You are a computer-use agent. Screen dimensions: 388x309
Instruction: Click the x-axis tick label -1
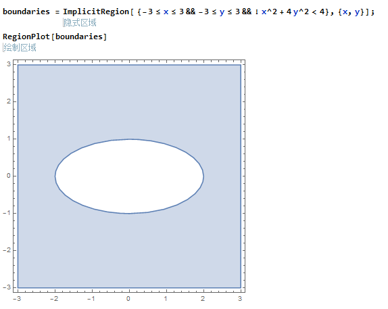91,299
